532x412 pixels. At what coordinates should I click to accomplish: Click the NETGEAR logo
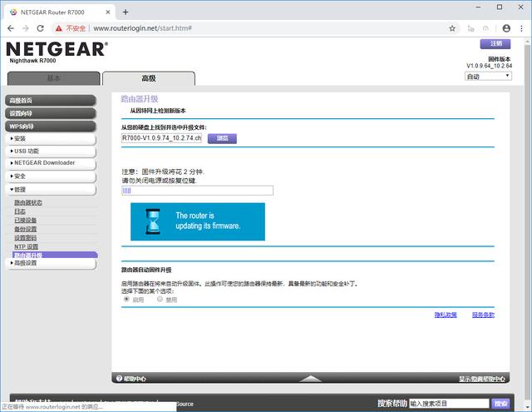pos(57,49)
